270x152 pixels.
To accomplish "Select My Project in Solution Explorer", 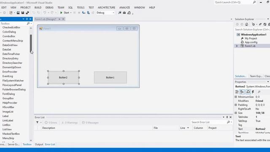I will [x=251, y=38].
